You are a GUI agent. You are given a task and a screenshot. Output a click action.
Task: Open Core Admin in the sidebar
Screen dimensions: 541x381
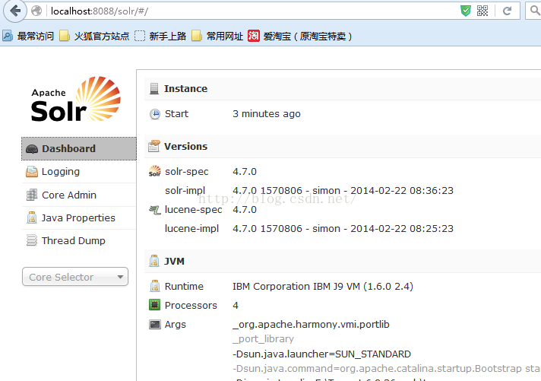point(79,195)
